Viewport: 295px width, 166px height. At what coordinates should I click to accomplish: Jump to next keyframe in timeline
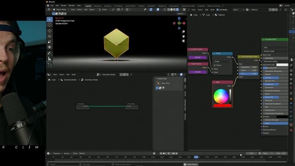pos(173,154)
